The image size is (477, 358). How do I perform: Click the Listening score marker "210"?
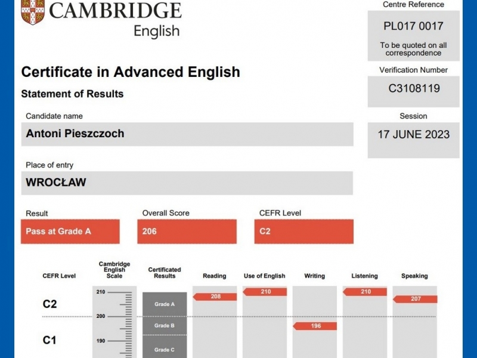(x=365, y=292)
